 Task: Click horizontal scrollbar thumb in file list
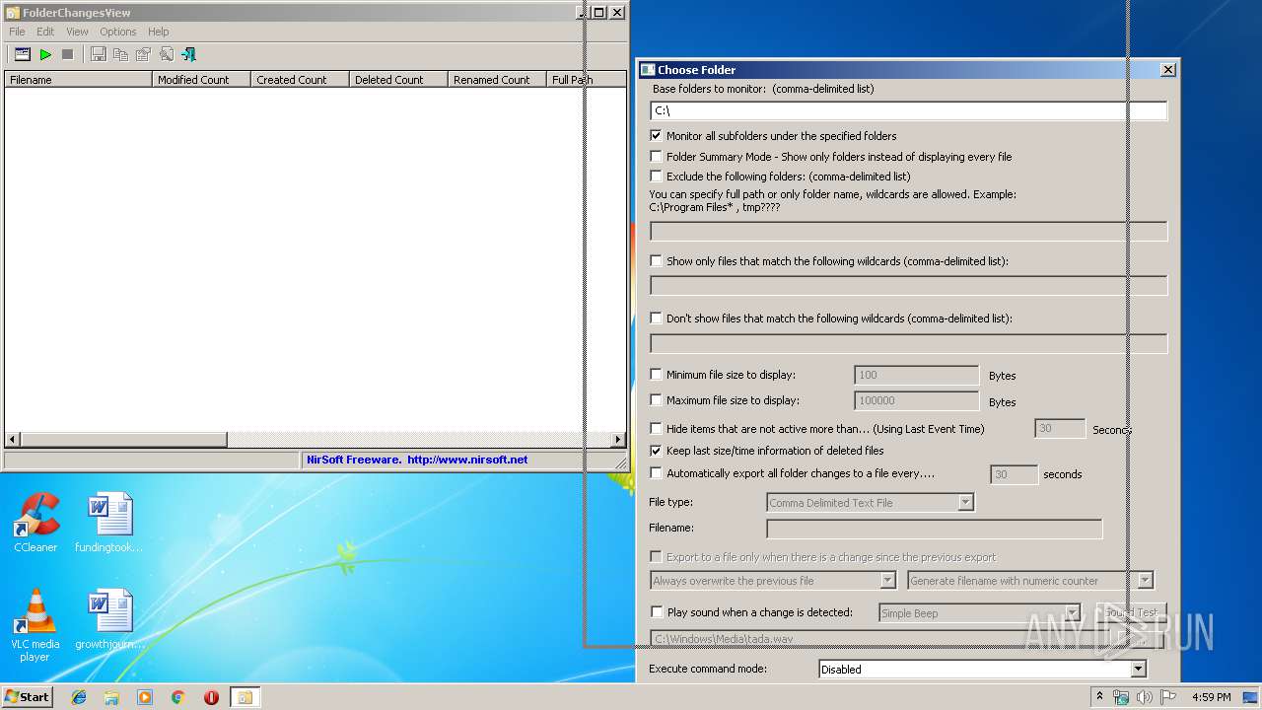pyautogui.click(x=123, y=439)
